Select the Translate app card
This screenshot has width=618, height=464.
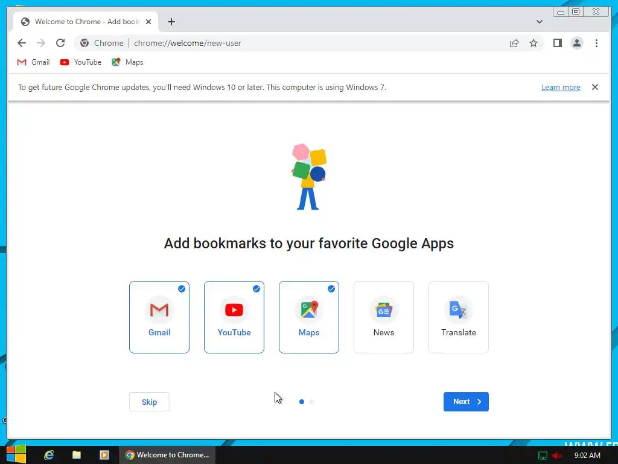pos(459,317)
